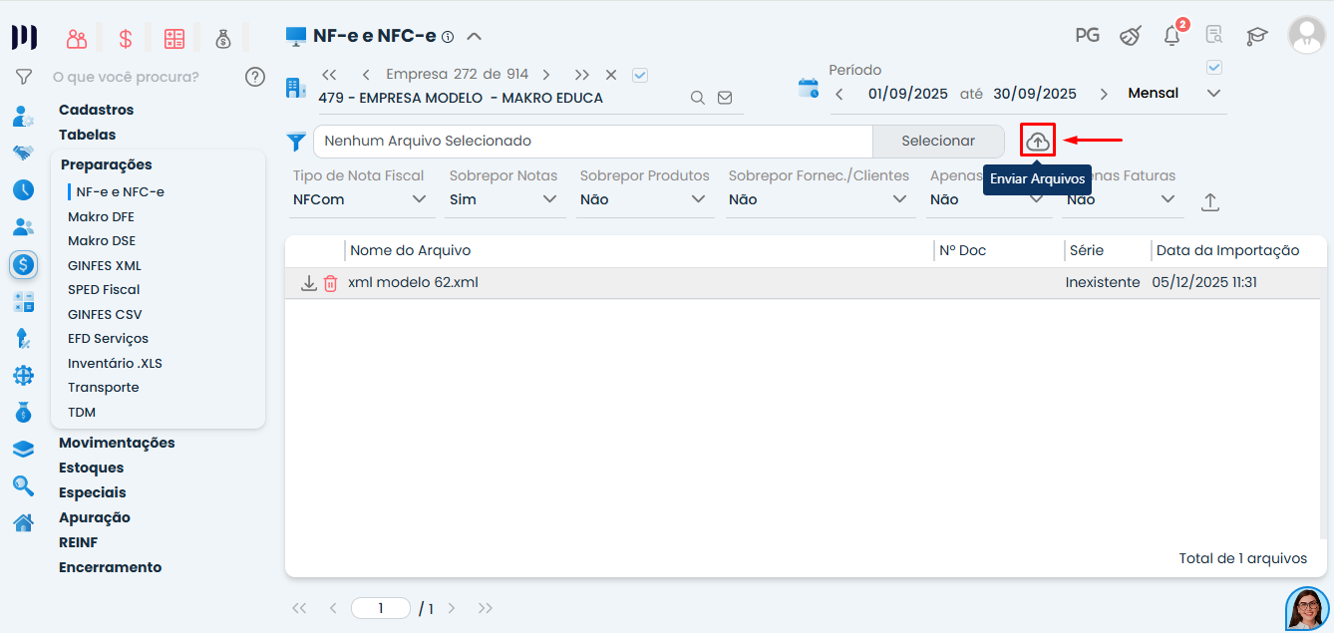Go to previous period arrow
The image size is (1334, 633).
[839, 94]
